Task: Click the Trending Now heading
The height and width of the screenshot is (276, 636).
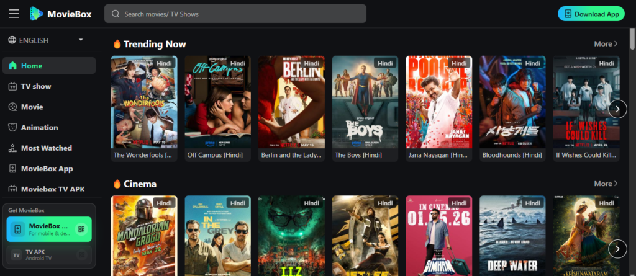Action: click(x=155, y=44)
